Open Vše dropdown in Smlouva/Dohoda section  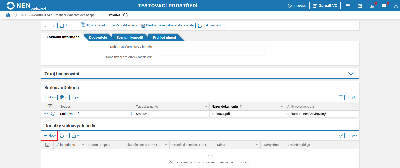coord(353,98)
